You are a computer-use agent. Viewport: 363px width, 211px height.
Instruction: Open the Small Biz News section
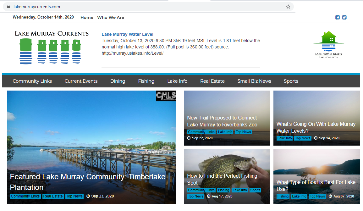point(254,81)
